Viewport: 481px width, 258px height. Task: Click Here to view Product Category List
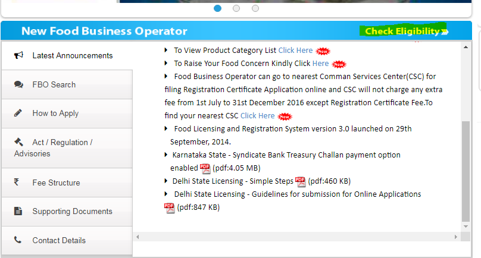click(x=295, y=51)
